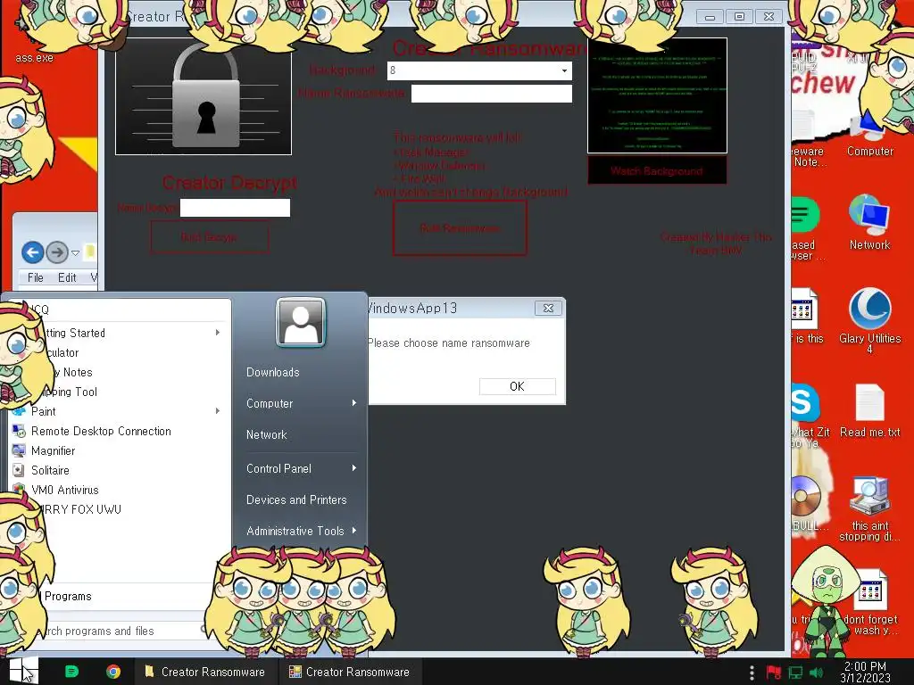Open the Network desktop icon
914x685 pixels.
pos(869,222)
